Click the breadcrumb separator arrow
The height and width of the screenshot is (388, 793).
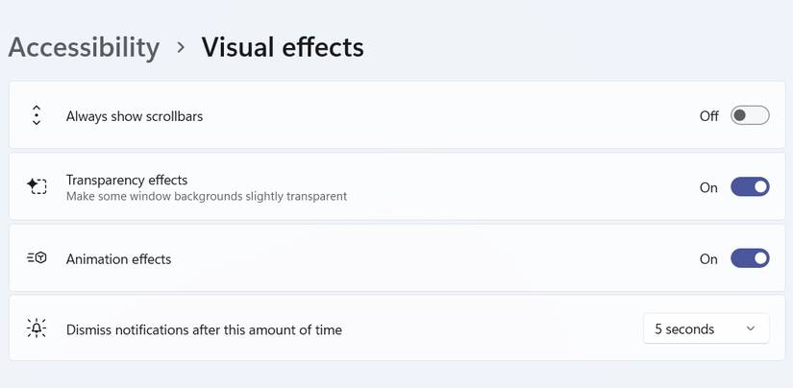tap(181, 47)
